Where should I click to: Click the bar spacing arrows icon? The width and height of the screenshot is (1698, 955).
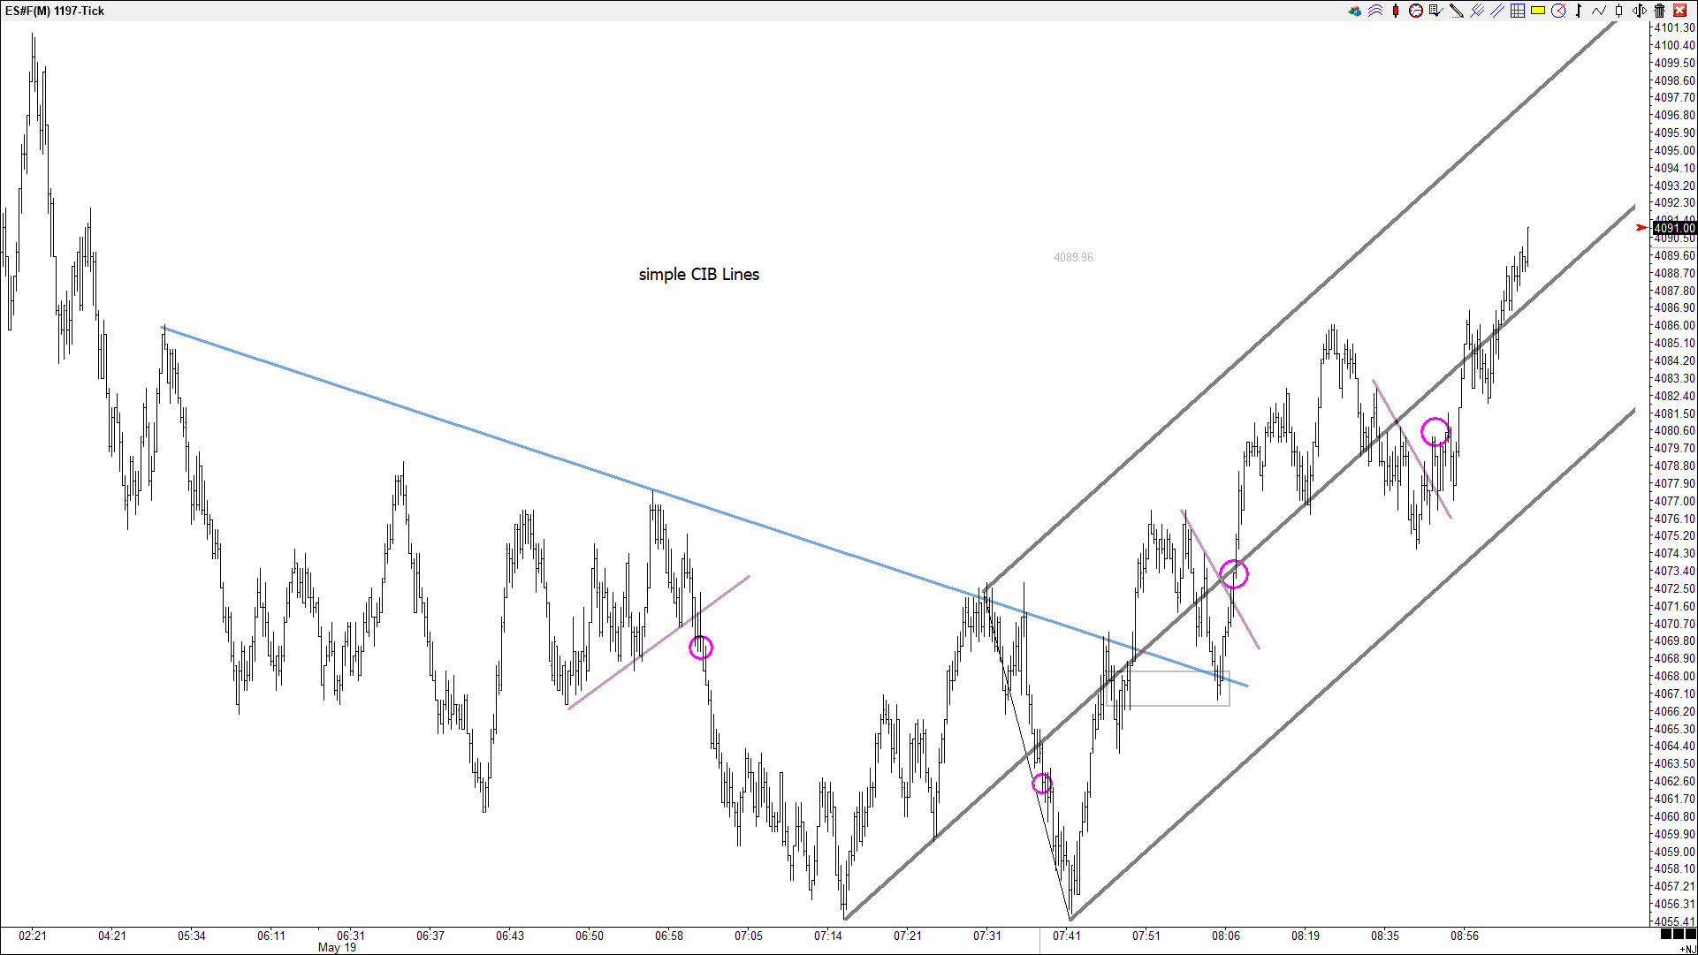pos(1640,11)
